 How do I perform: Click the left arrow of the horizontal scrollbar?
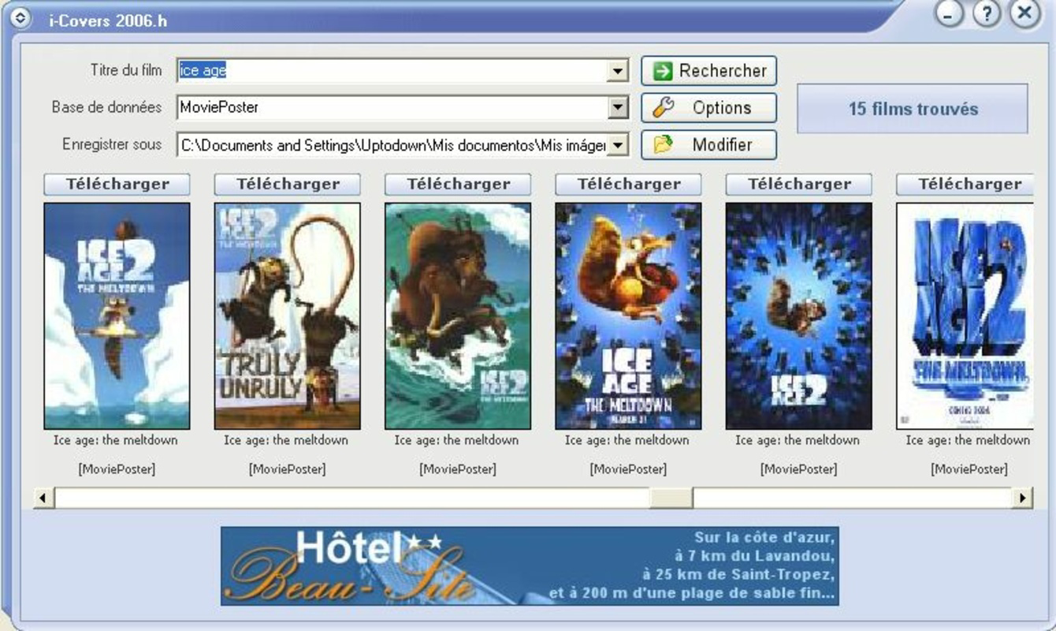point(43,498)
